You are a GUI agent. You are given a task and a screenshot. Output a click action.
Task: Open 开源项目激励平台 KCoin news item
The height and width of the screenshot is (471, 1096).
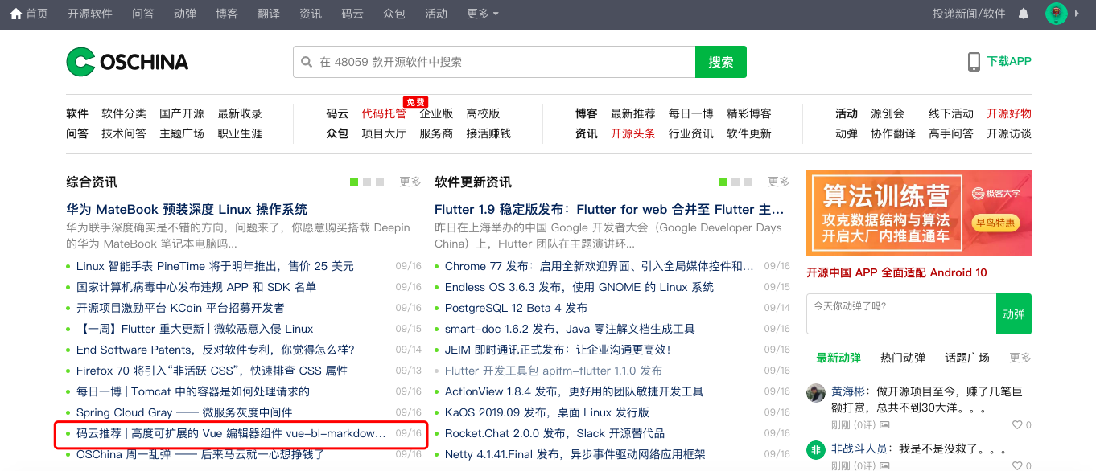(x=180, y=308)
